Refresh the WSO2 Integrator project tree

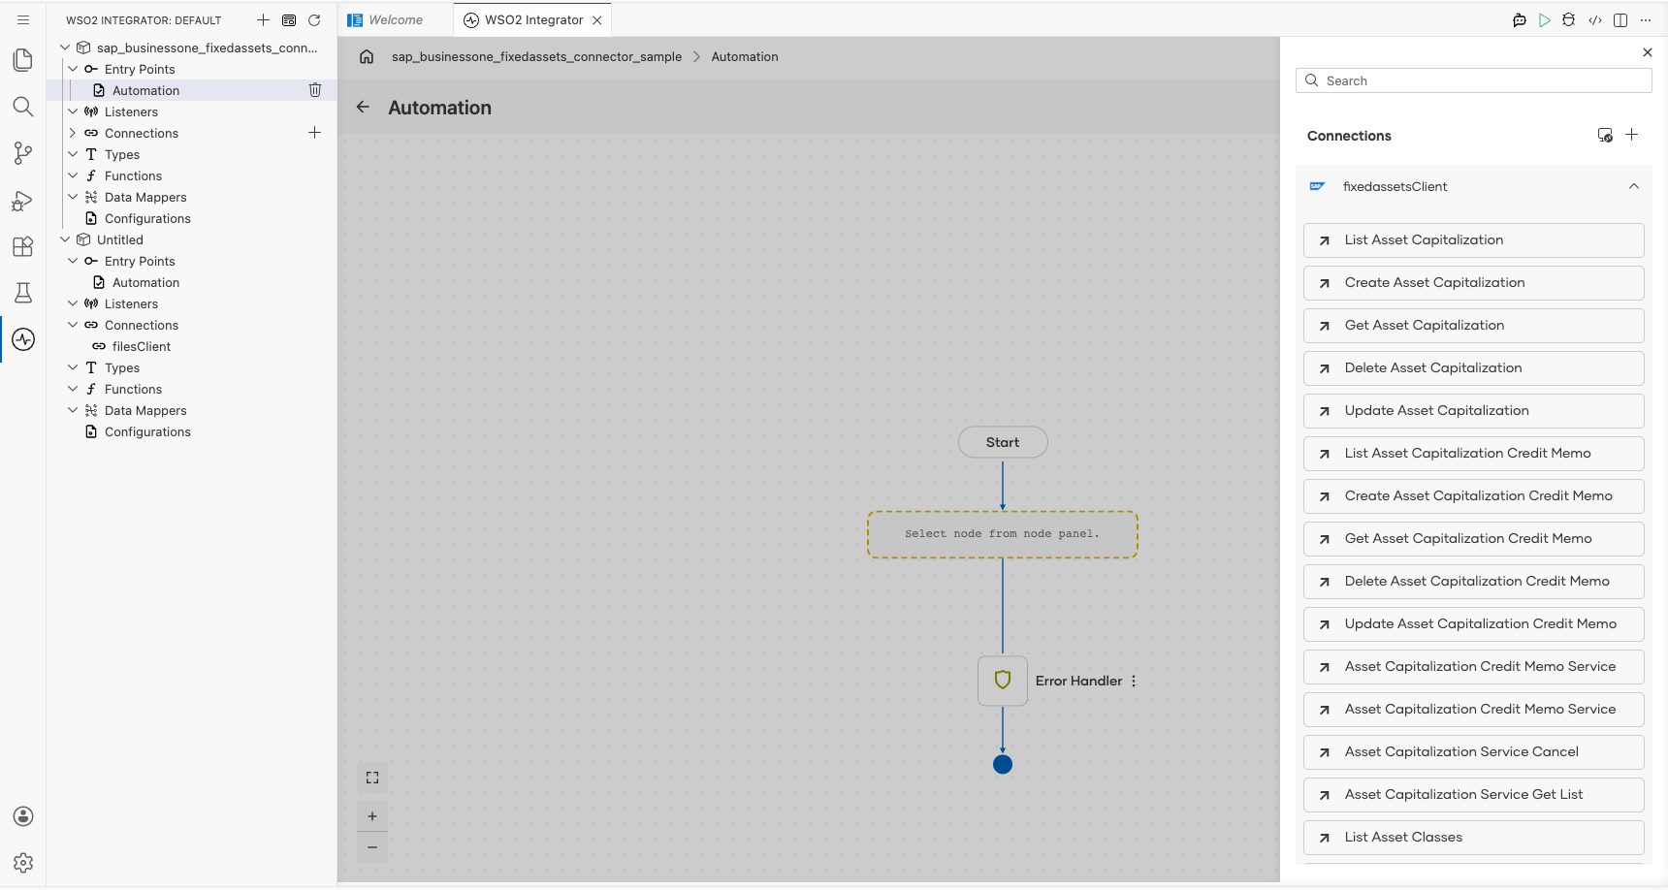point(314,20)
